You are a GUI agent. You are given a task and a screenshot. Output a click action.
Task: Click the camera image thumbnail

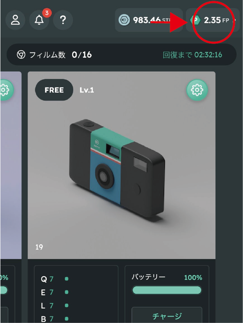(121, 165)
